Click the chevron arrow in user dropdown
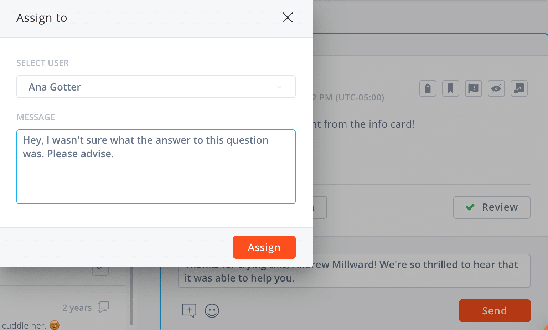Image resolution: width=548 pixels, height=330 pixels. (279, 87)
